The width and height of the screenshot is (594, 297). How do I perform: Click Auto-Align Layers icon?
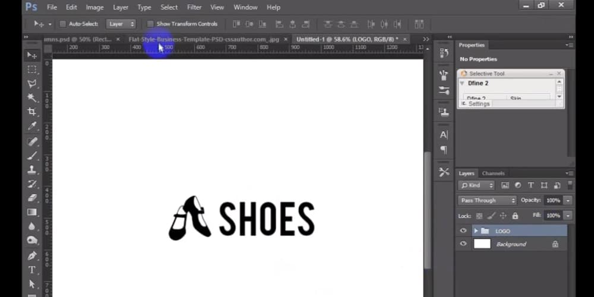[419, 24]
